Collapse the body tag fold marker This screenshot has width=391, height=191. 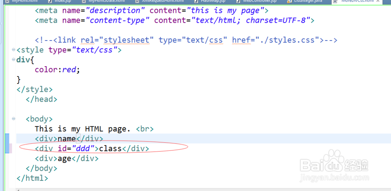pyautogui.click(x=13, y=119)
